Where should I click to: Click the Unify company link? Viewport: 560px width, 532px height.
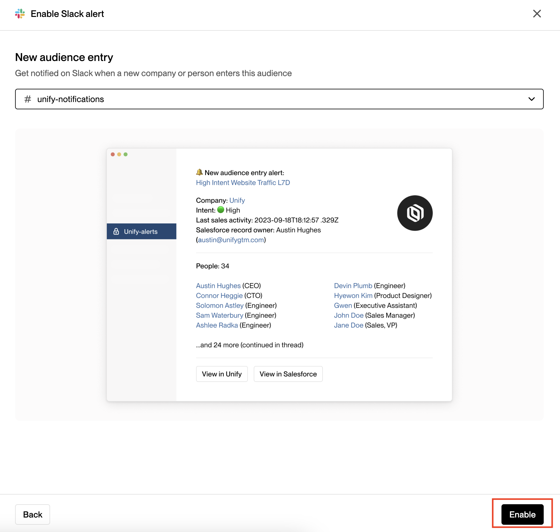[237, 200]
